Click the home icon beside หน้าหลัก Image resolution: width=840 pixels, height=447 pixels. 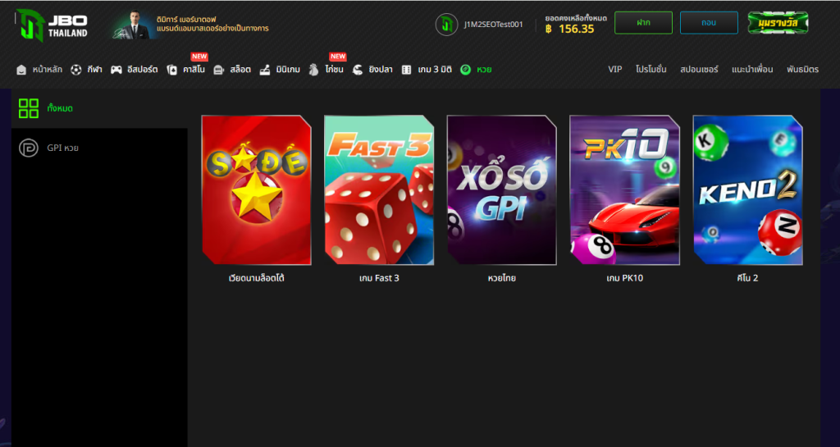click(x=21, y=70)
